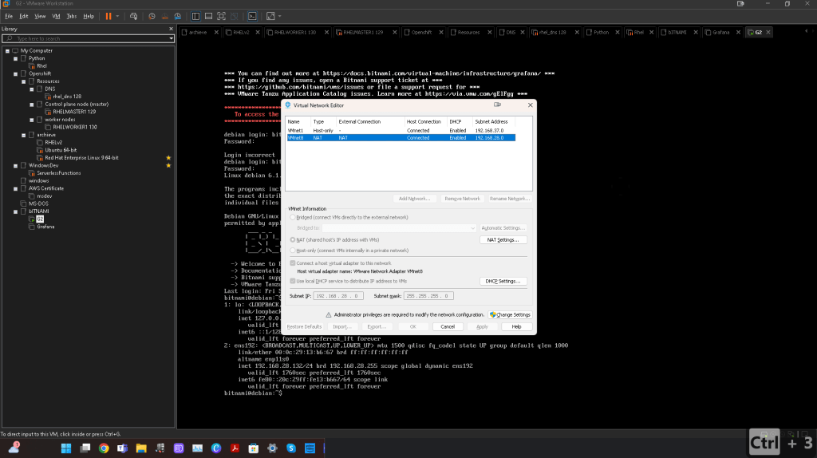Open File Explorer from the taskbar
817x458 pixels.
(141, 448)
